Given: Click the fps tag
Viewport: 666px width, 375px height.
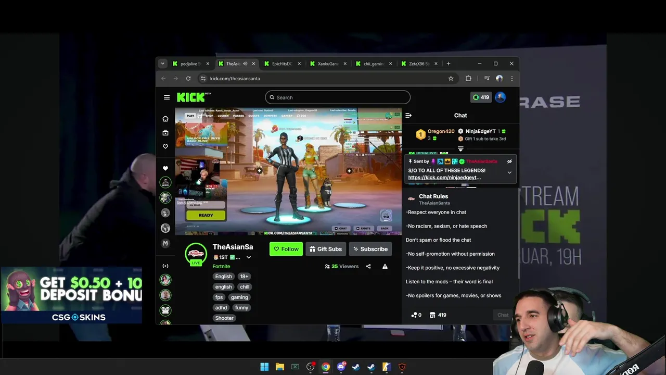Looking at the screenshot, I should 219,297.
